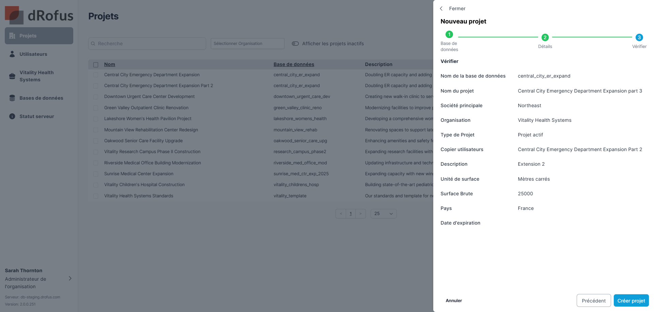
Task: Jump to step 2 Détails in the wizard
Action: pos(545,37)
